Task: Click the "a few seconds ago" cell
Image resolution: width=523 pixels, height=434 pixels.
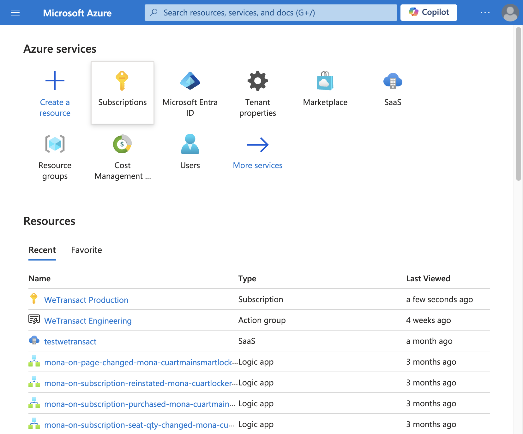Action: (x=440, y=299)
